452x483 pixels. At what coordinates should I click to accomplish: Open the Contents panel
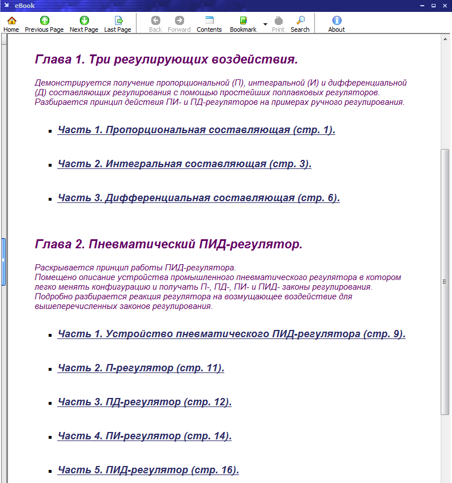pyautogui.click(x=209, y=24)
